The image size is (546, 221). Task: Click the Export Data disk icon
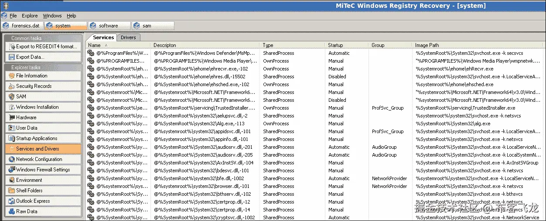(11, 57)
